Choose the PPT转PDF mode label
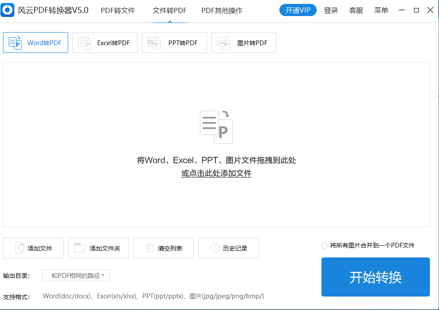The image size is (439, 310). point(183,43)
